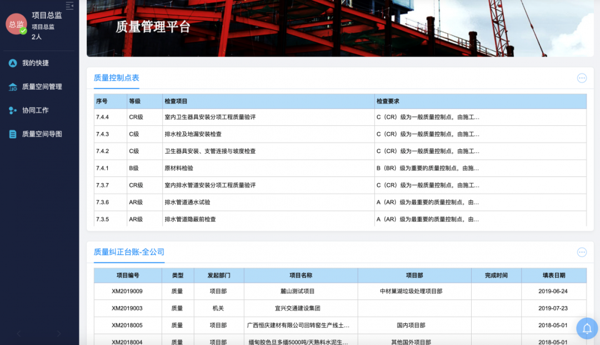Select row 7.4.4 in control table

click(340, 117)
